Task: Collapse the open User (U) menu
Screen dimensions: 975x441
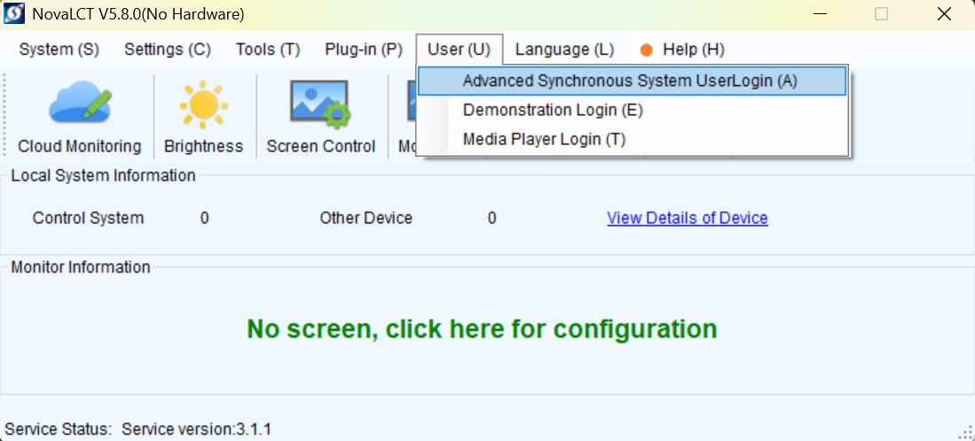Action: click(459, 50)
